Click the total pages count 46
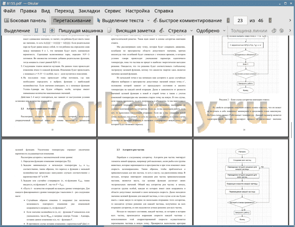 click(260, 21)
